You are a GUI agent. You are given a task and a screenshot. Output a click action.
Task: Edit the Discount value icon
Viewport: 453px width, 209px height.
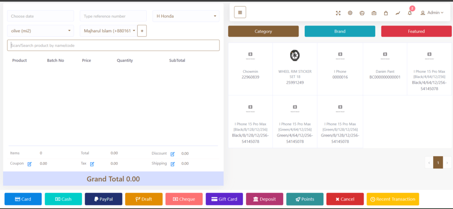[173, 153]
